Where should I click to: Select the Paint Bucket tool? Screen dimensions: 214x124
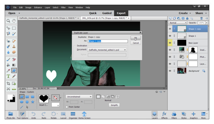8,65
